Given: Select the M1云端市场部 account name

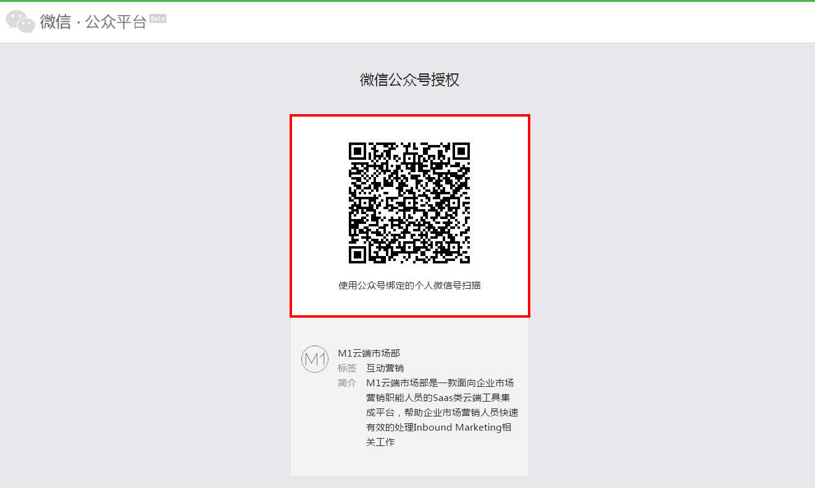Looking at the screenshot, I should click(x=369, y=353).
